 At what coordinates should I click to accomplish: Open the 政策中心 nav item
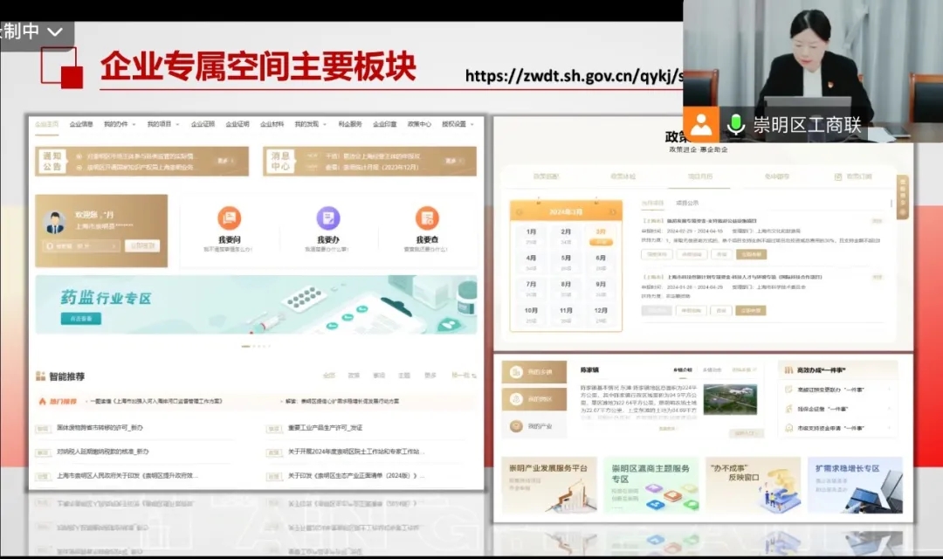(x=419, y=124)
